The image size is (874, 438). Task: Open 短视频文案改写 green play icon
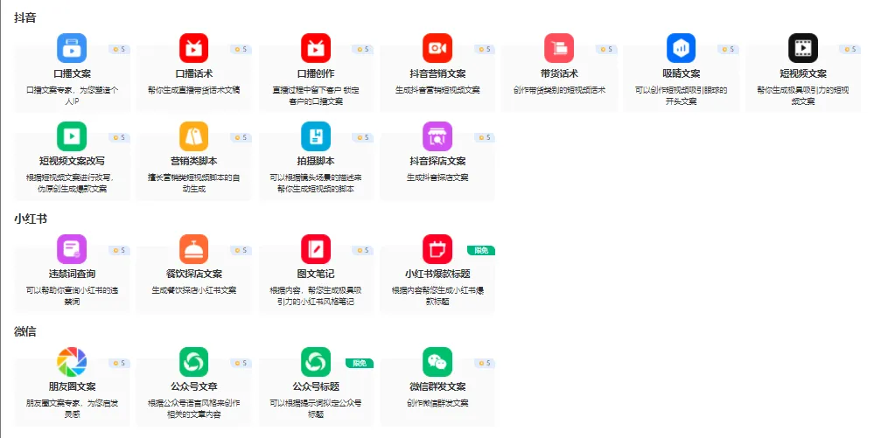[x=72, y=136]
